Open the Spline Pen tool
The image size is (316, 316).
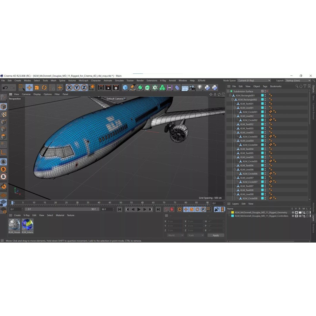[133, 87]
